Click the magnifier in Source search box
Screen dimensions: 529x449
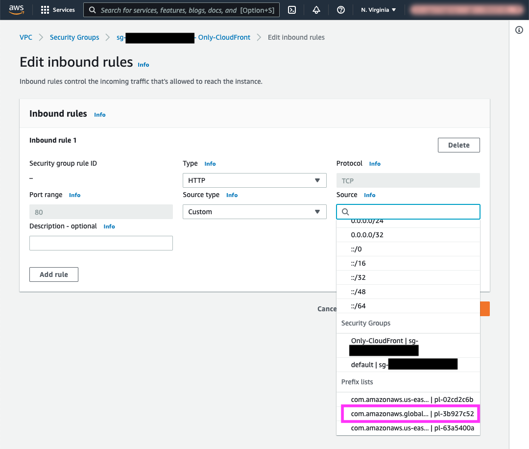(x=345, y=212)
